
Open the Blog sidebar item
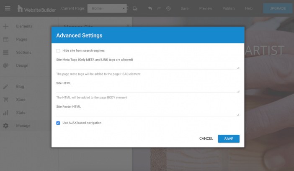point(20,87)
